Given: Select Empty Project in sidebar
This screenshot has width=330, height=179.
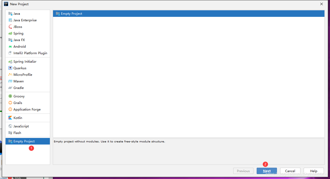Looking at the screenshot, I should (x=28, y=141).
